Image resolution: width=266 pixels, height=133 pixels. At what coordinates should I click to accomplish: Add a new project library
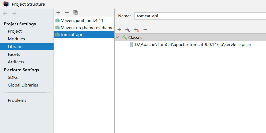click(58, 13)
